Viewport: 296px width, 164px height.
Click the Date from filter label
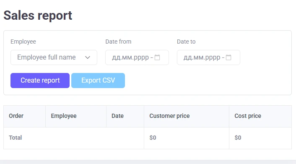click(x=118, y=42)
